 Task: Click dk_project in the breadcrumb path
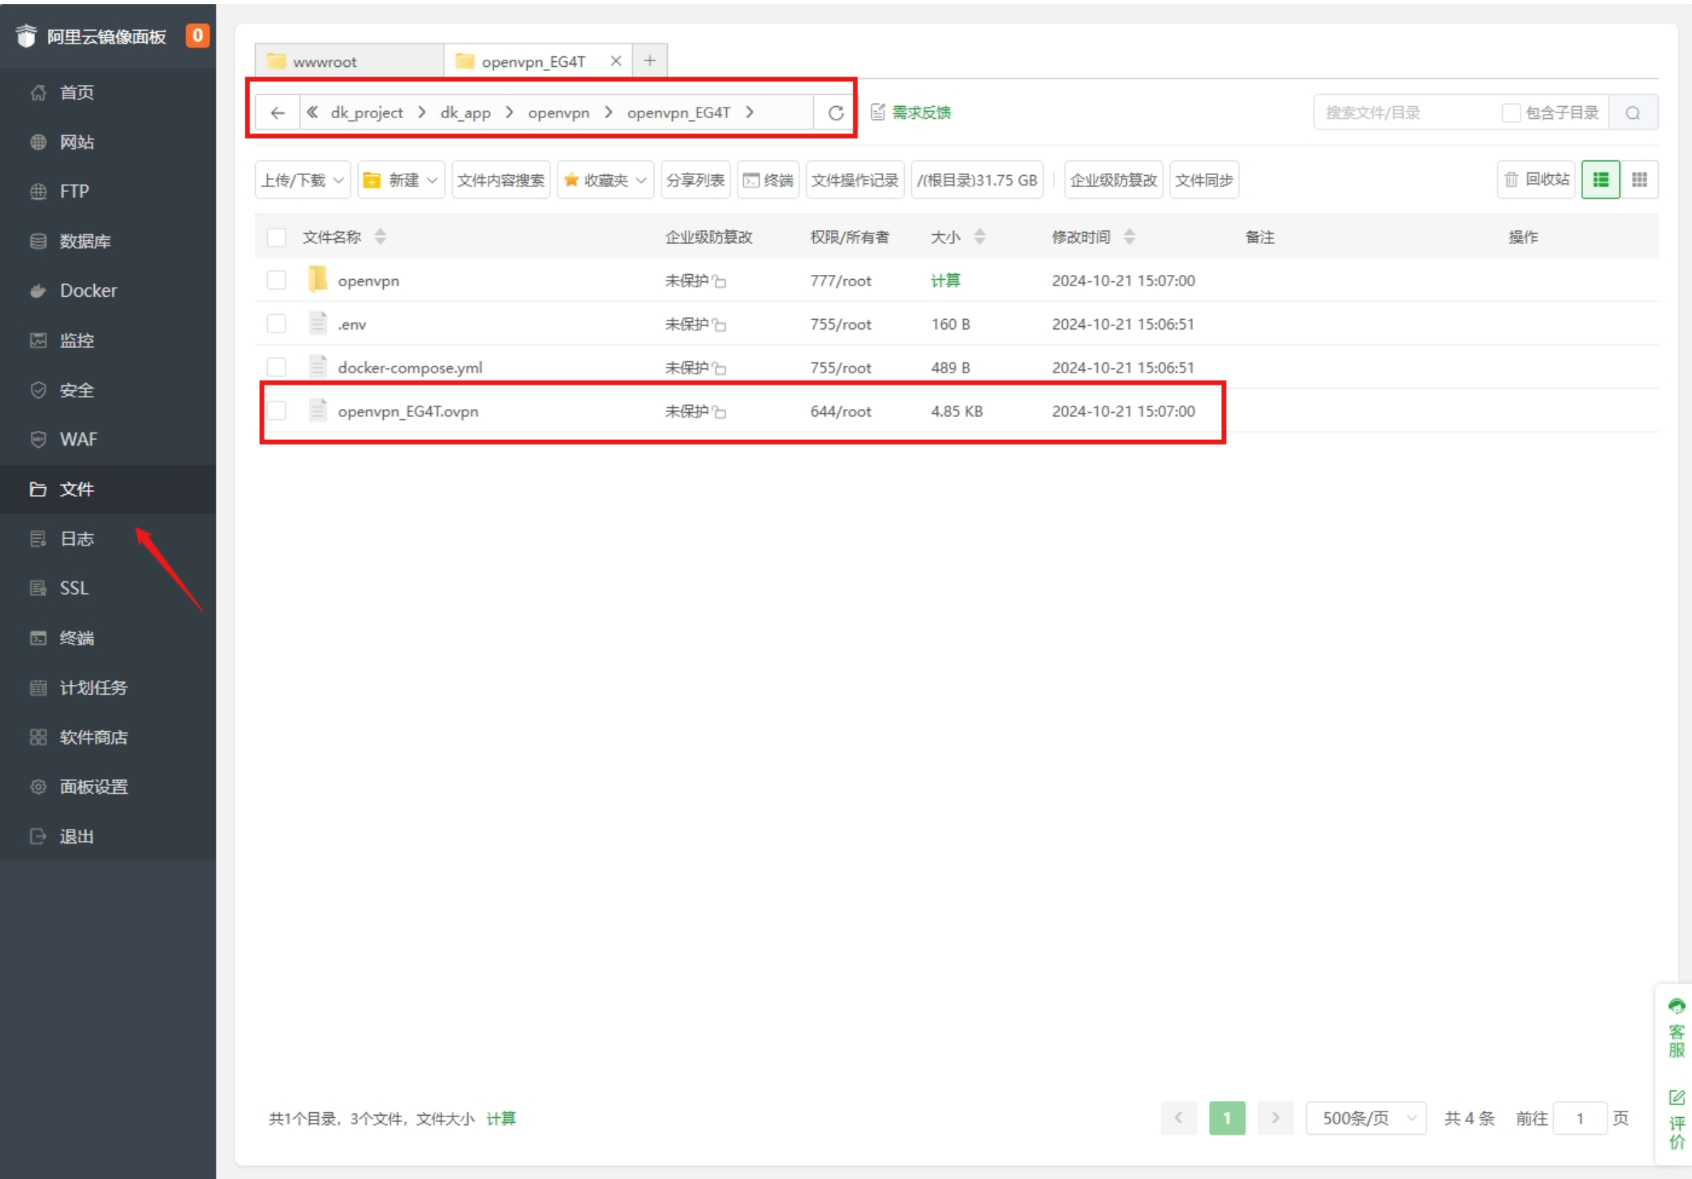pos(367,112)
